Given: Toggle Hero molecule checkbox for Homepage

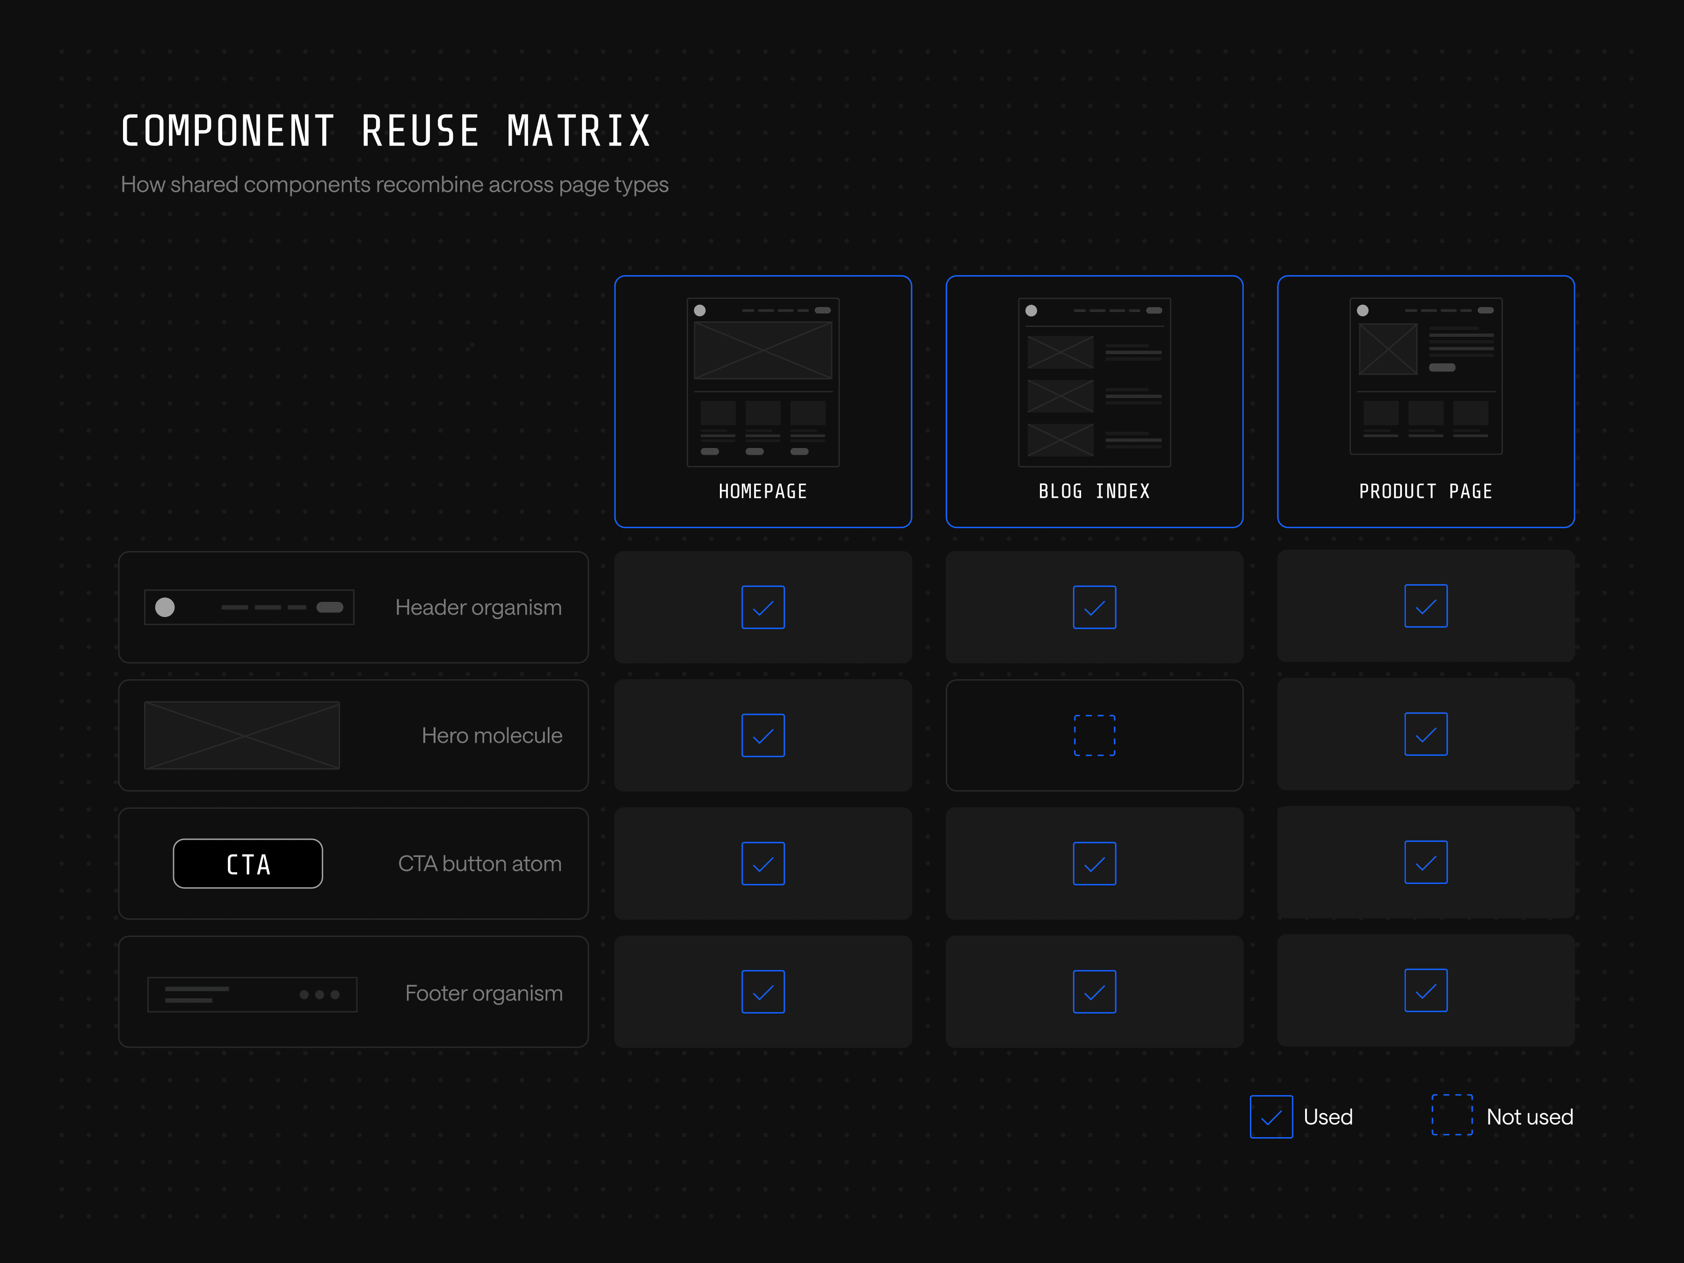Looking at the screenshot, I should coord(763,735).
